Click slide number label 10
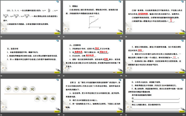186x116 pixels. click(x=59, y=37)
